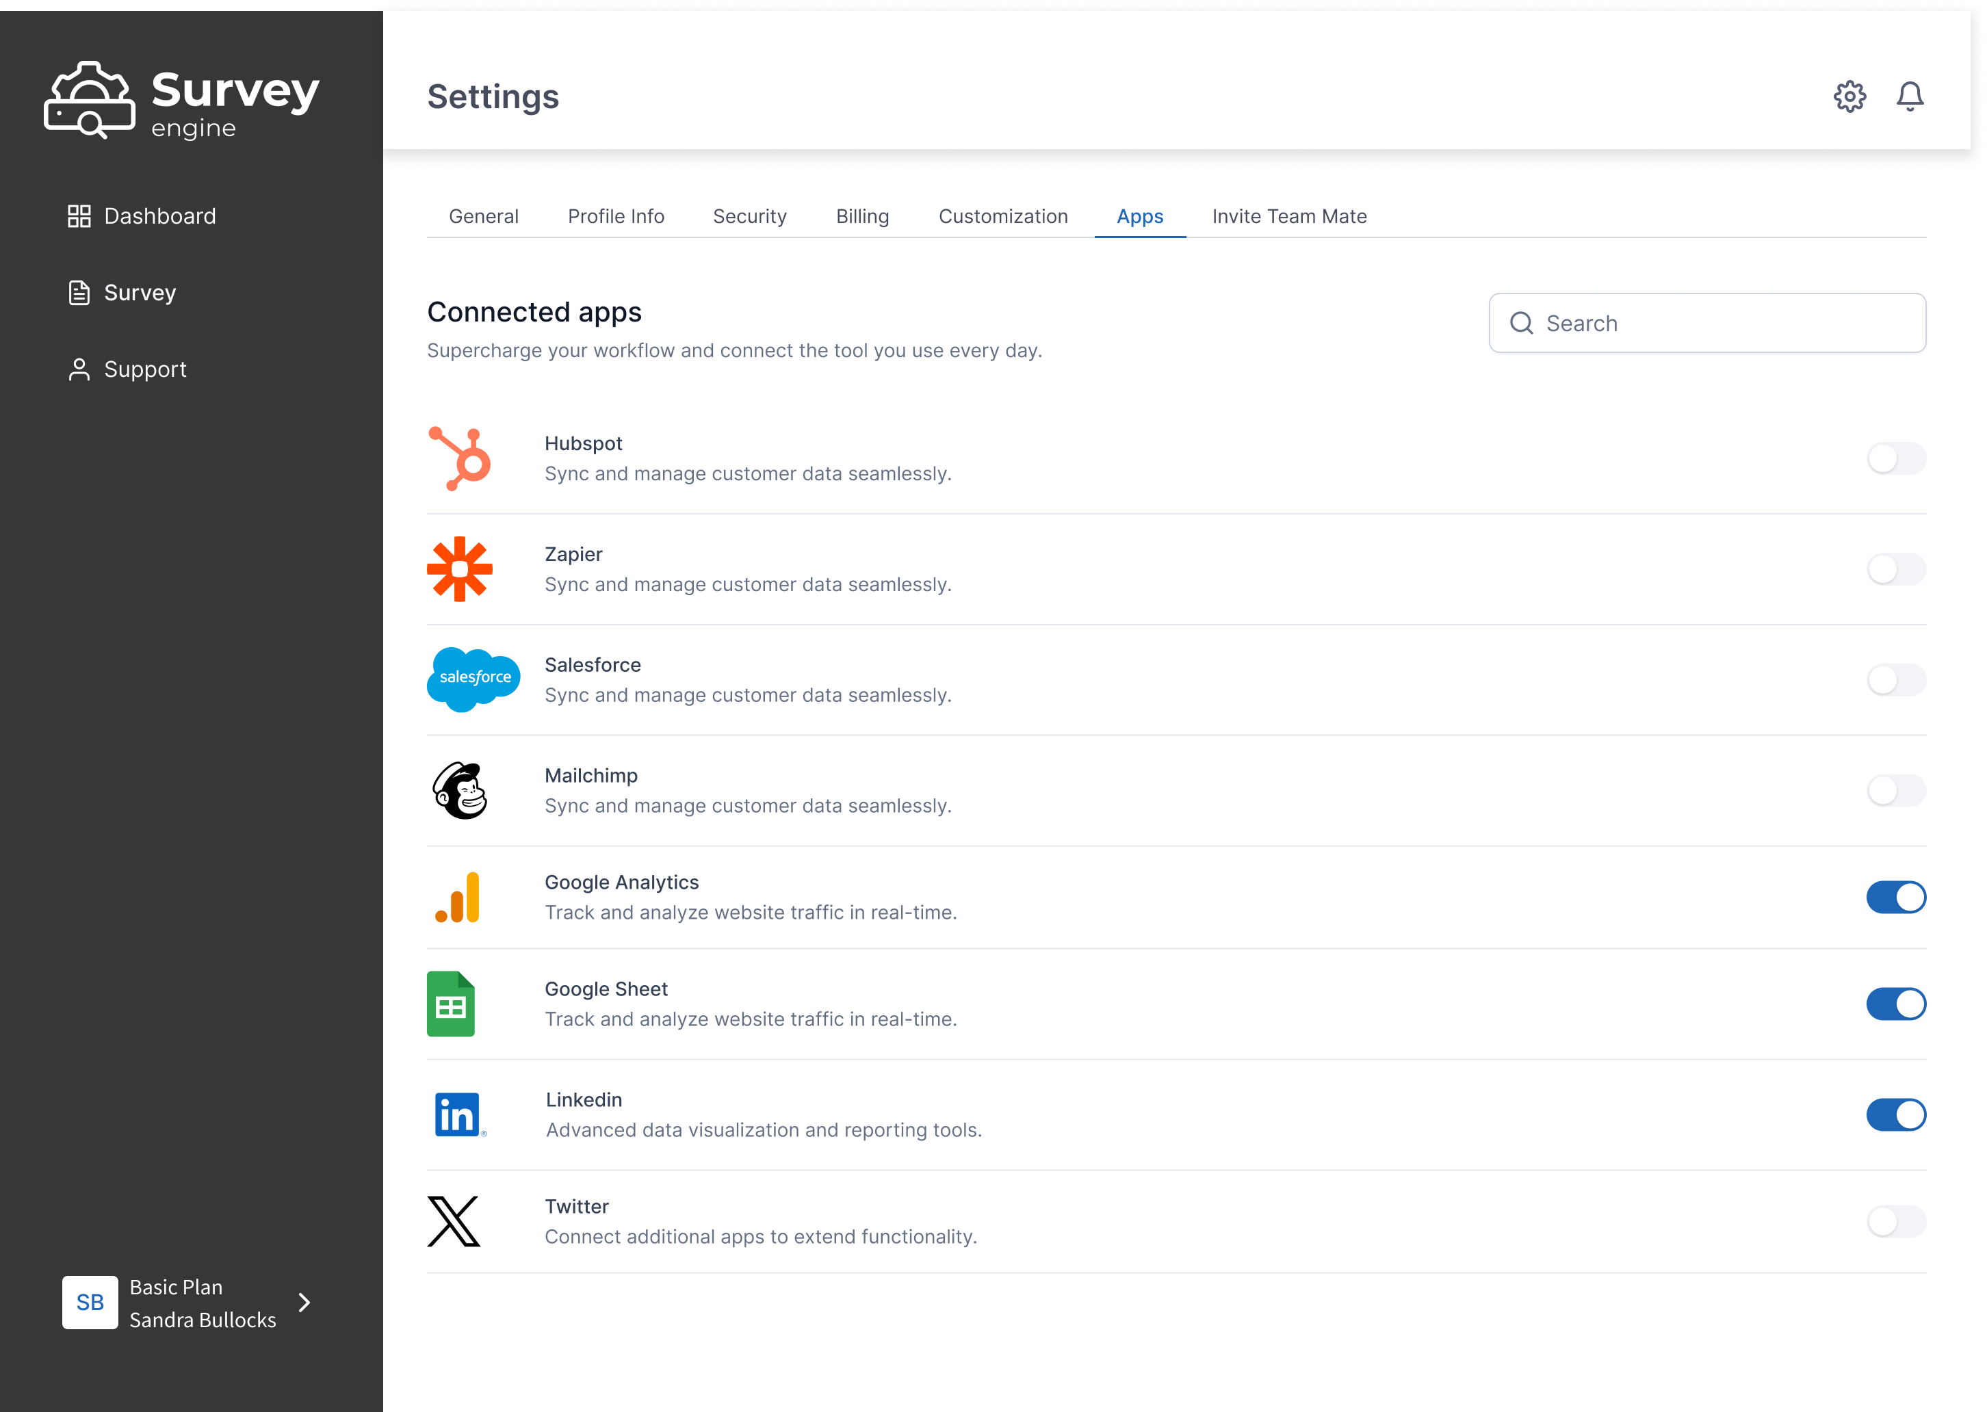The height and width of the screenshot is (1412, 1987).
Task: Click the Mailchimp monkey logo
Action: click(460, 790)
